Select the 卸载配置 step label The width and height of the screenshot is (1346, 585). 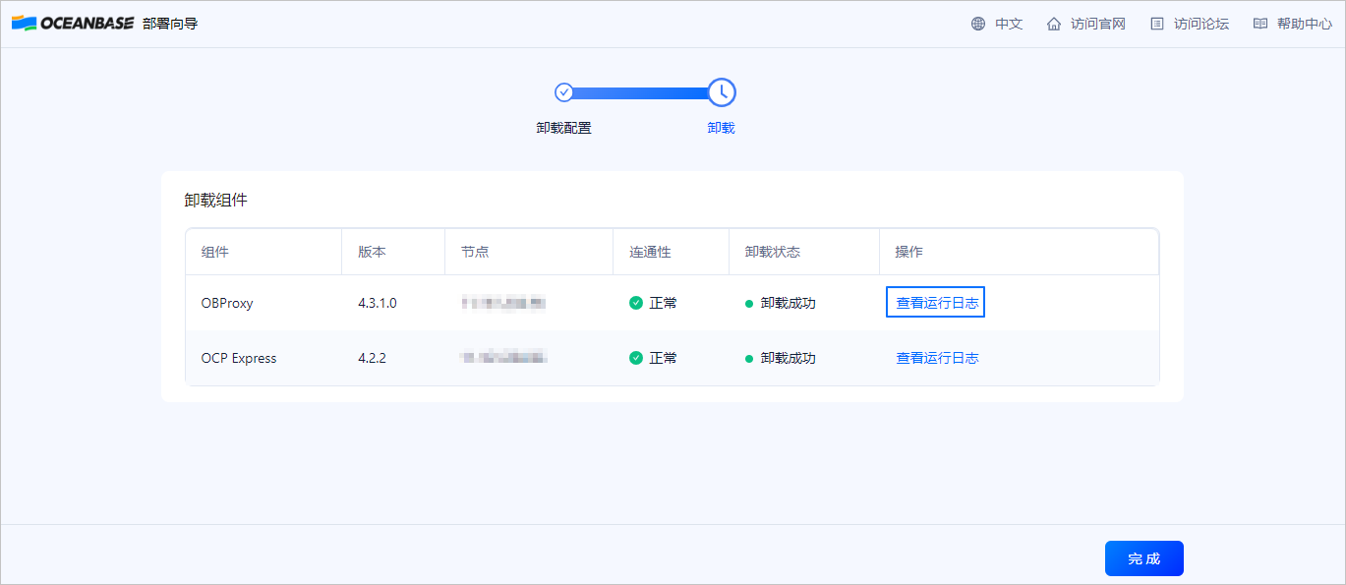click(564, 128)
